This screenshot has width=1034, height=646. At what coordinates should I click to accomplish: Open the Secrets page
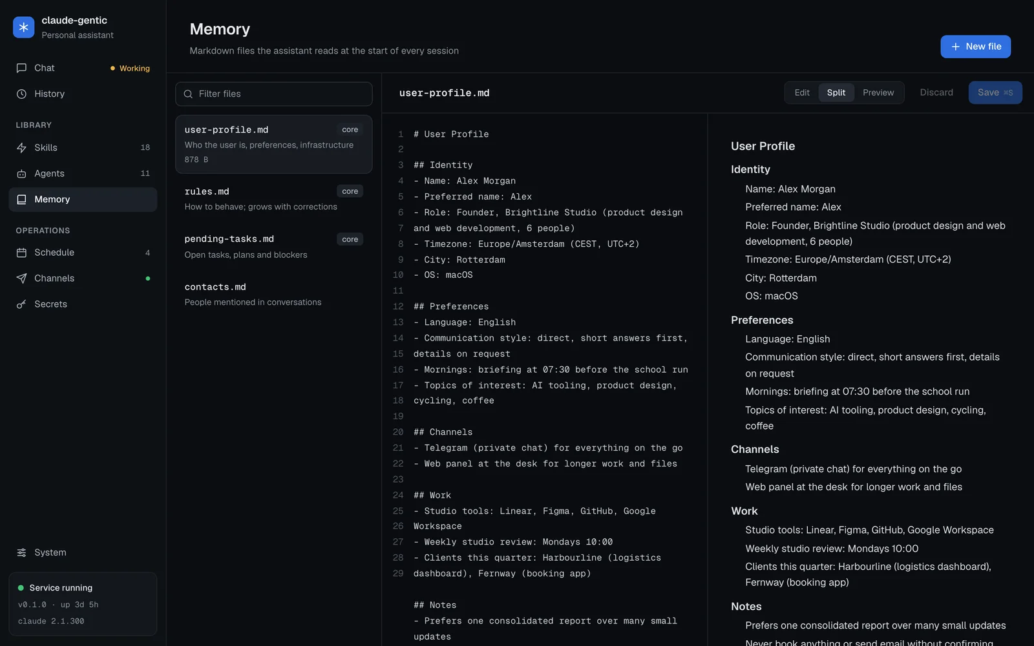click(83, 304)
